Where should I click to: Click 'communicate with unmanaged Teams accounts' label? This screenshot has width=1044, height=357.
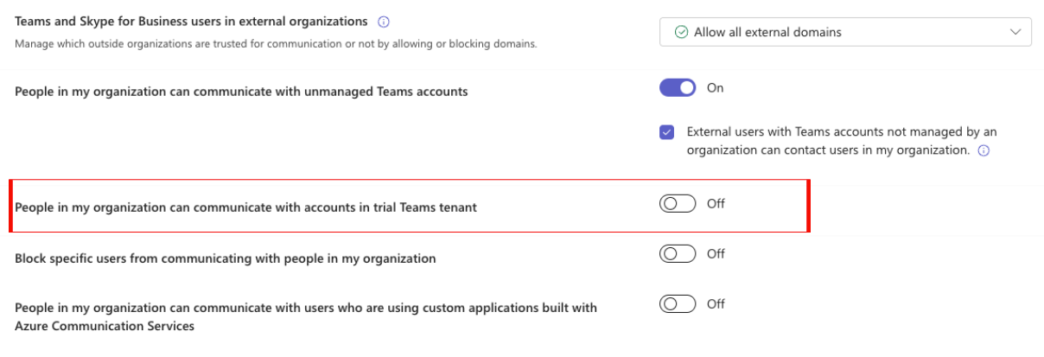click(241, 92)
